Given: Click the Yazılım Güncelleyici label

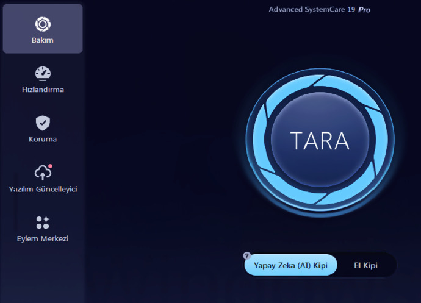Looking at the screenshot, I should [x=43, y=189].
